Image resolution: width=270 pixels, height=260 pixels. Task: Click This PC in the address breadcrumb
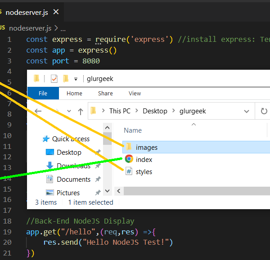pos(121,111)
